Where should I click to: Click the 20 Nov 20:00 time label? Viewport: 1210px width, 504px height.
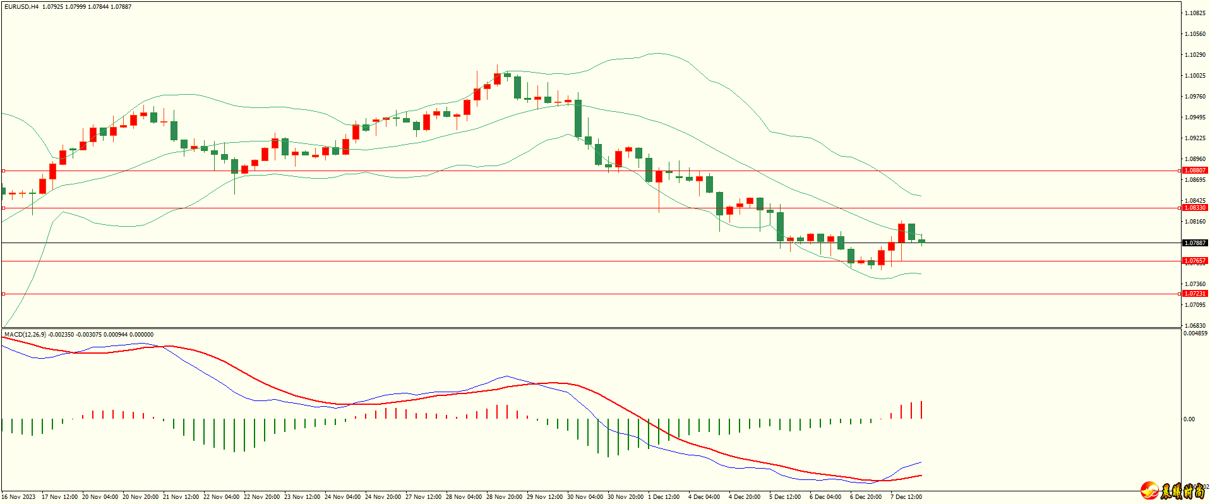click(x=140, y=497)
